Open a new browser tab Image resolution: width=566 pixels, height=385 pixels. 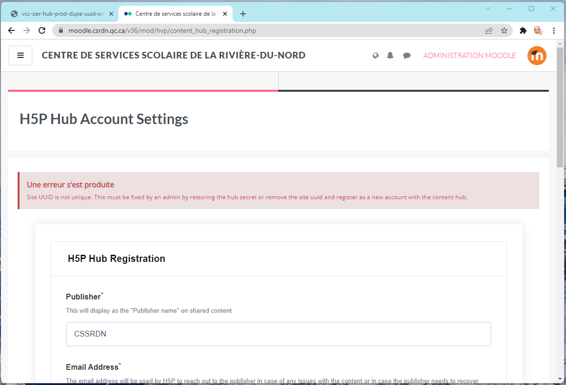point(243,14)
